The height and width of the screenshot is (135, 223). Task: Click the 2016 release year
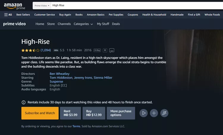tap(88, 50)
